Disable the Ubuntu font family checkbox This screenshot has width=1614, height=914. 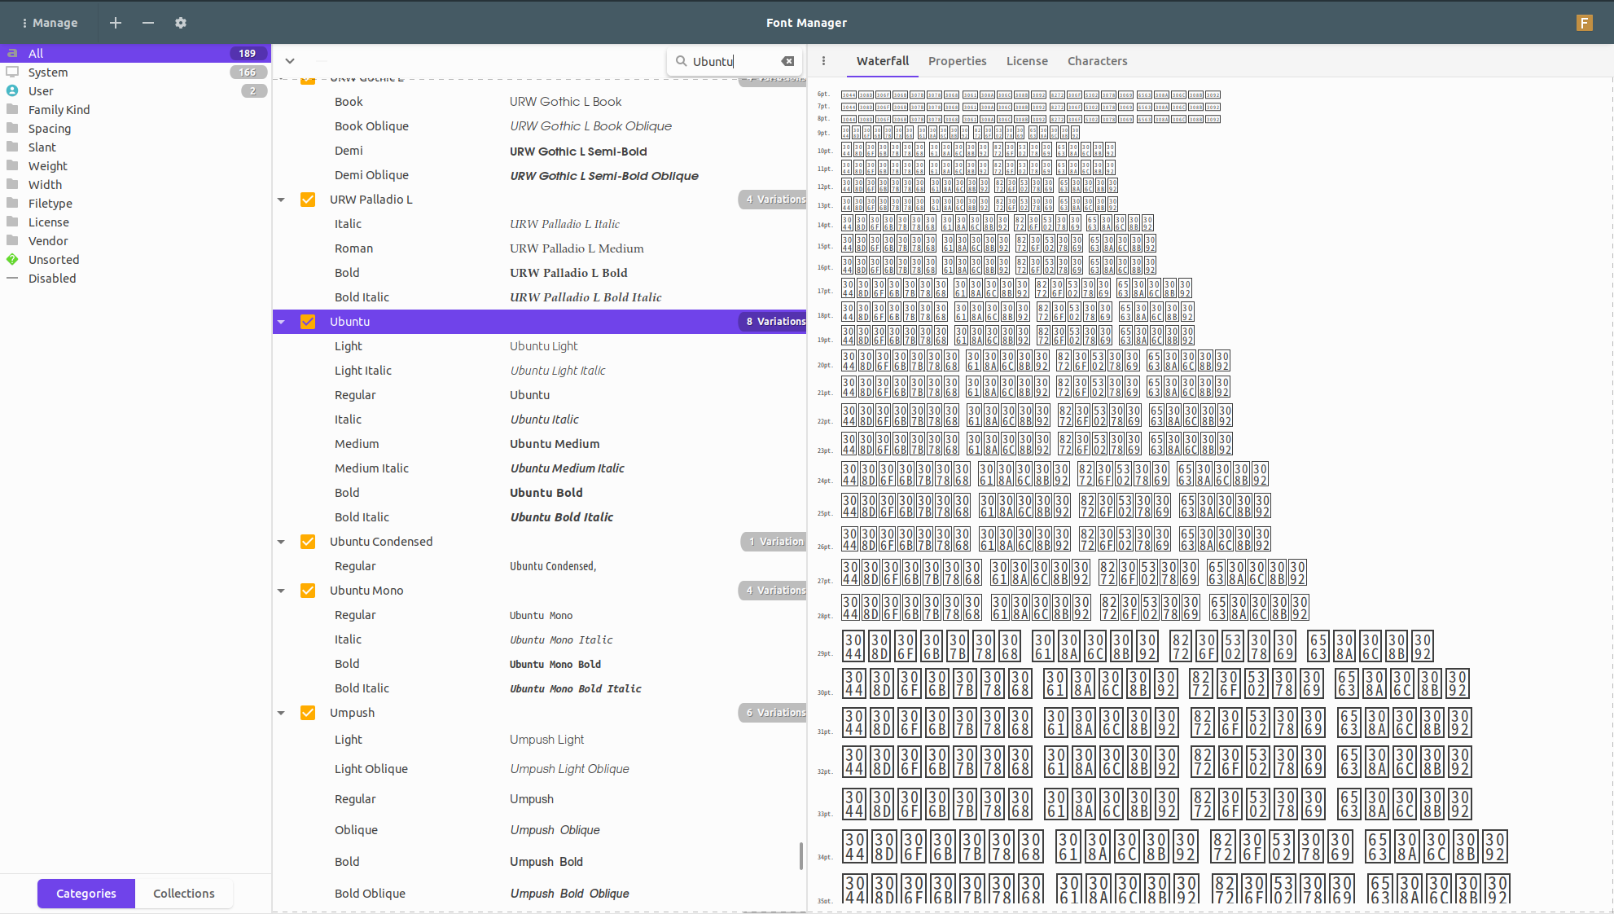click(307, 321)
